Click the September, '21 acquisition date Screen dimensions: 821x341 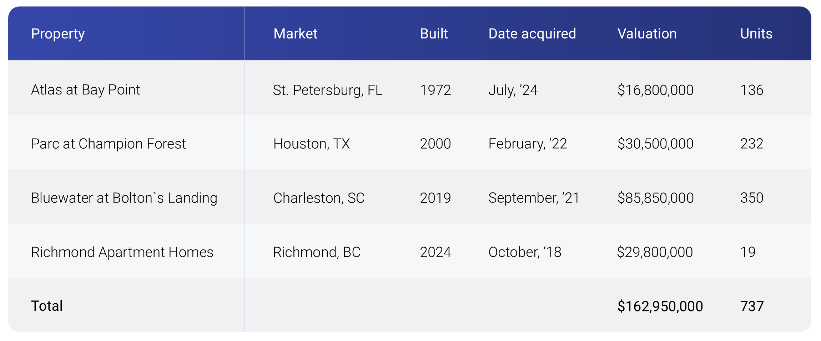click(x=534, y=198)
